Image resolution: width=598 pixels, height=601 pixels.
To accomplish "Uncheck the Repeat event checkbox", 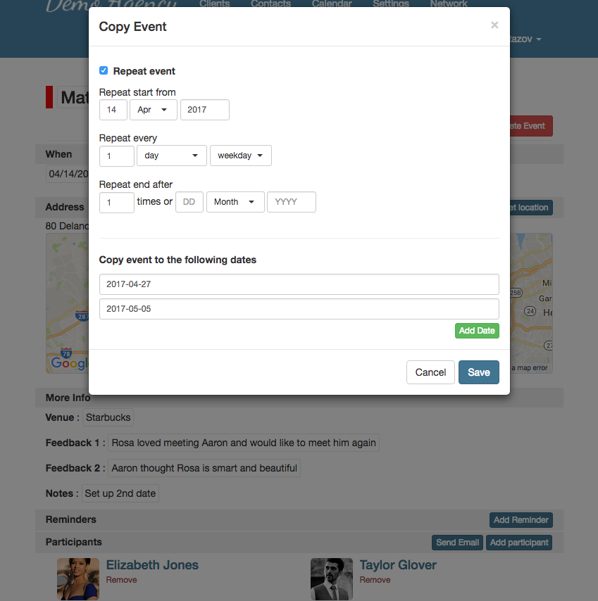I will click(x=104, y=70).
